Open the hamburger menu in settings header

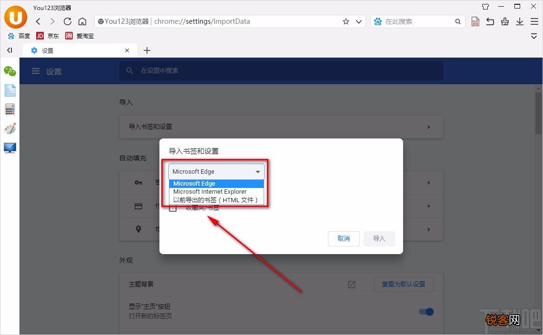35,71
